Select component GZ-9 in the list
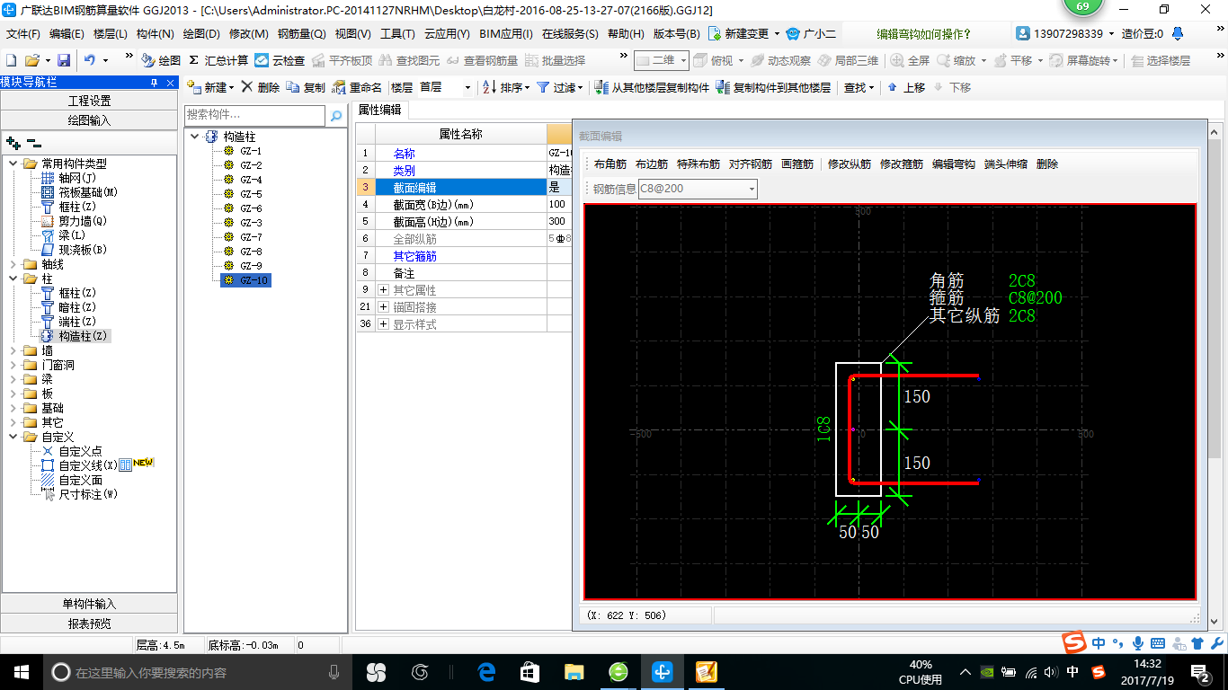 pyautogui.click(x=251, y=266)
